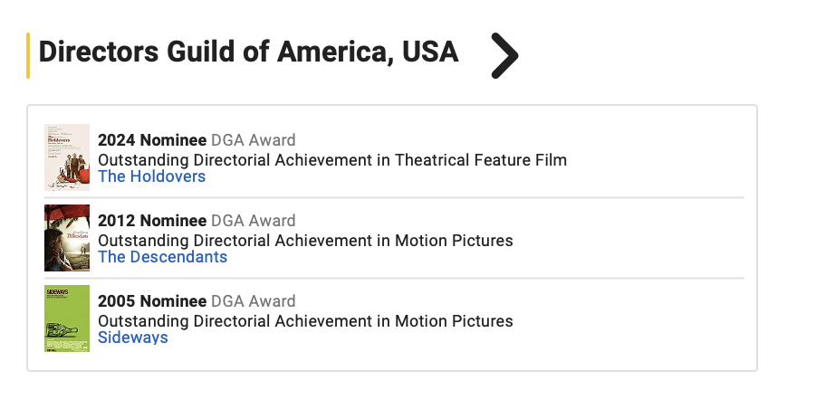Open the Directors Guild of America, USA heading

pyautogui.click(x=248, y=52)
